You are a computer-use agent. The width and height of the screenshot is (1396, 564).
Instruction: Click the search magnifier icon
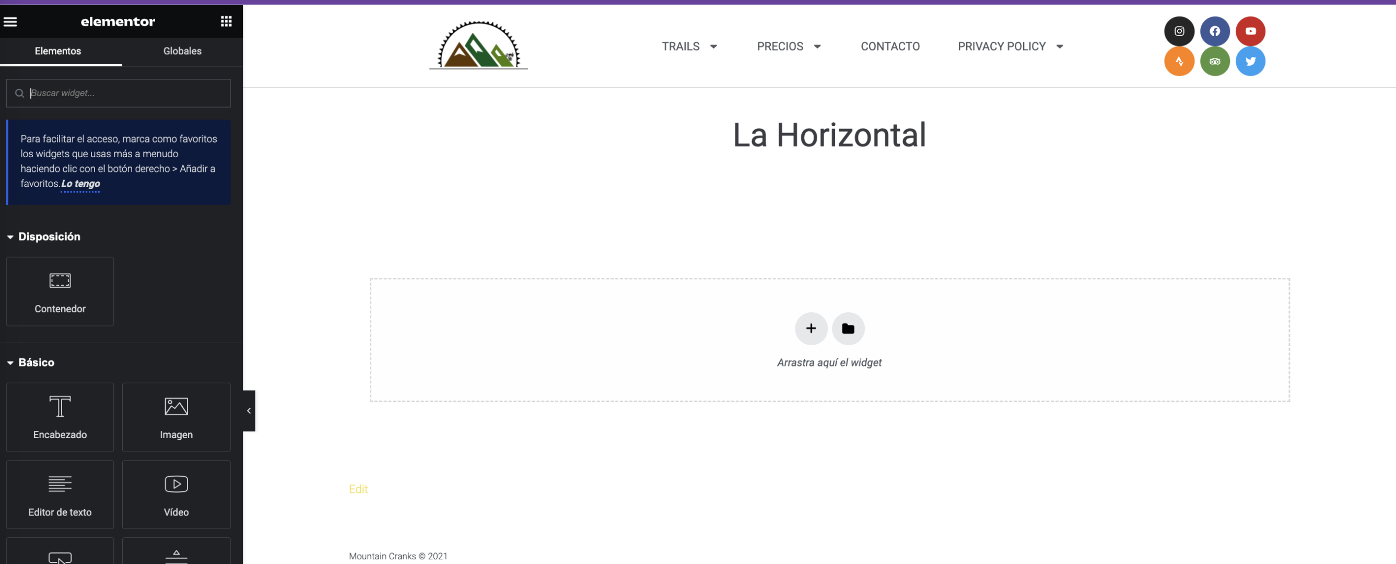point(19,93)
